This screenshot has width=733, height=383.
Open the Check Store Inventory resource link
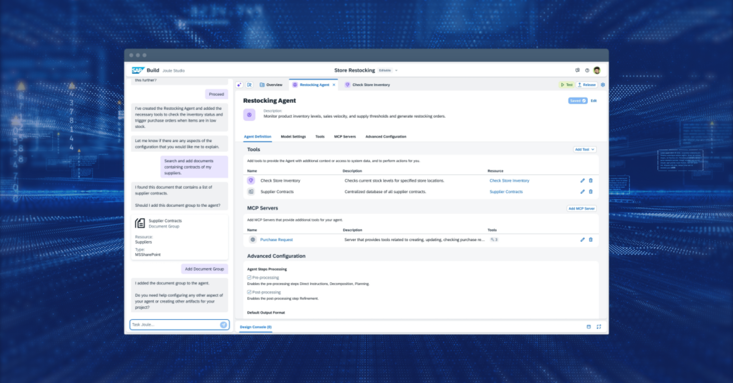tap(509, 181)
